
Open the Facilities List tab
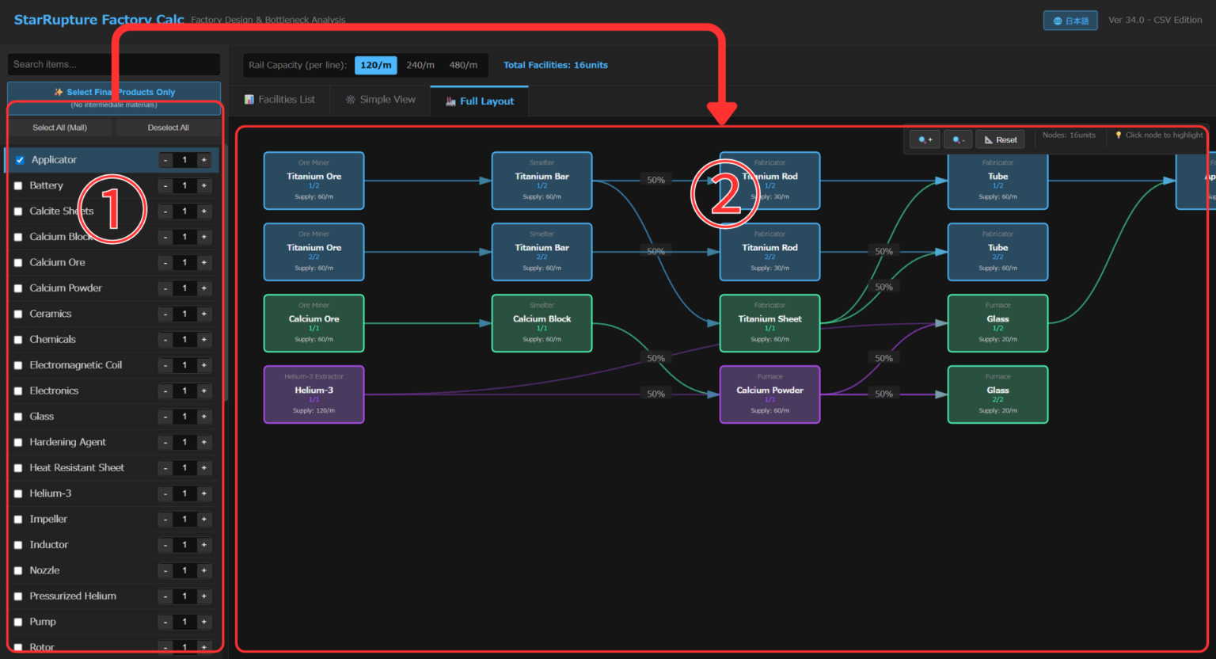pyautogui.click(x=279, y=99)
